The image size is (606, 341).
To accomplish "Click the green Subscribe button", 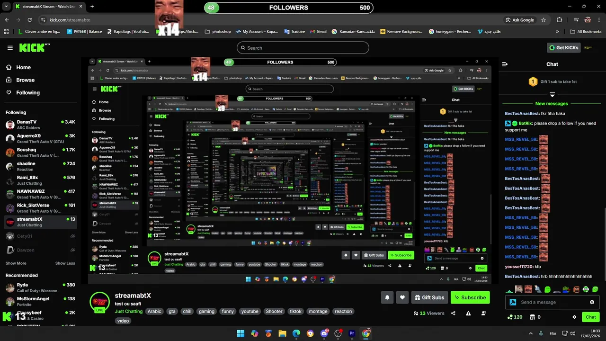I will point(470,297).
